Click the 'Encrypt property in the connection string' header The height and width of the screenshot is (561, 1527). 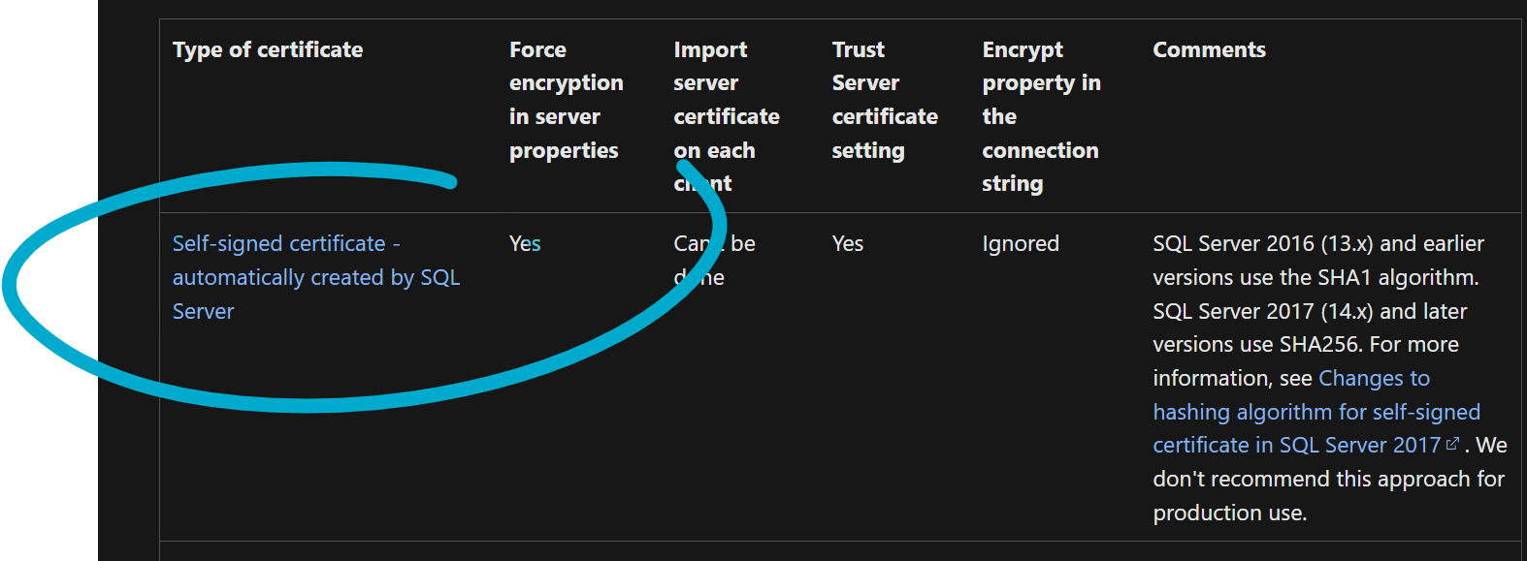[x=1041, y=116]
